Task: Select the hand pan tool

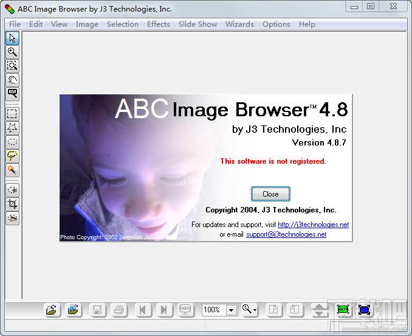Action: click(x=12, y=80)
